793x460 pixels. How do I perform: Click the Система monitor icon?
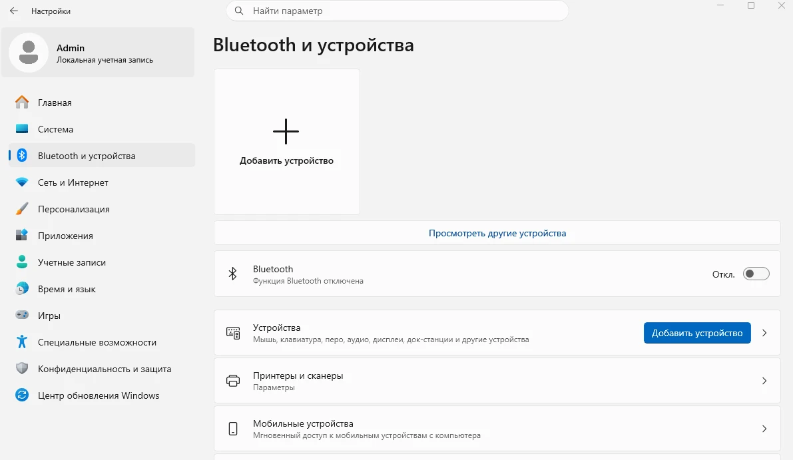[22, 129]
